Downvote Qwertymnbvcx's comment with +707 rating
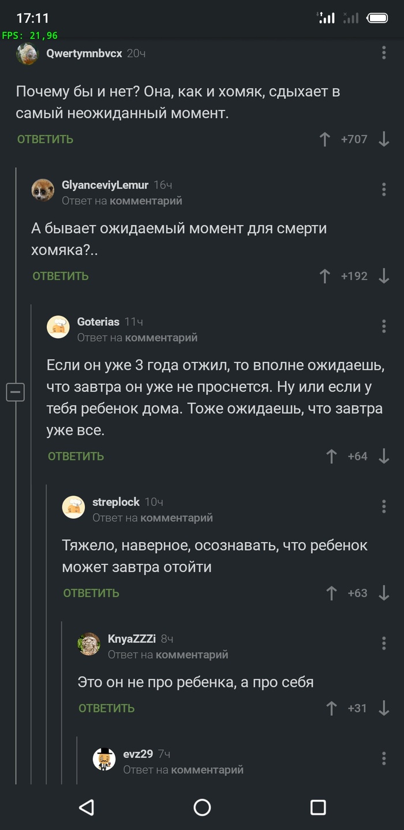 (384, 139)
